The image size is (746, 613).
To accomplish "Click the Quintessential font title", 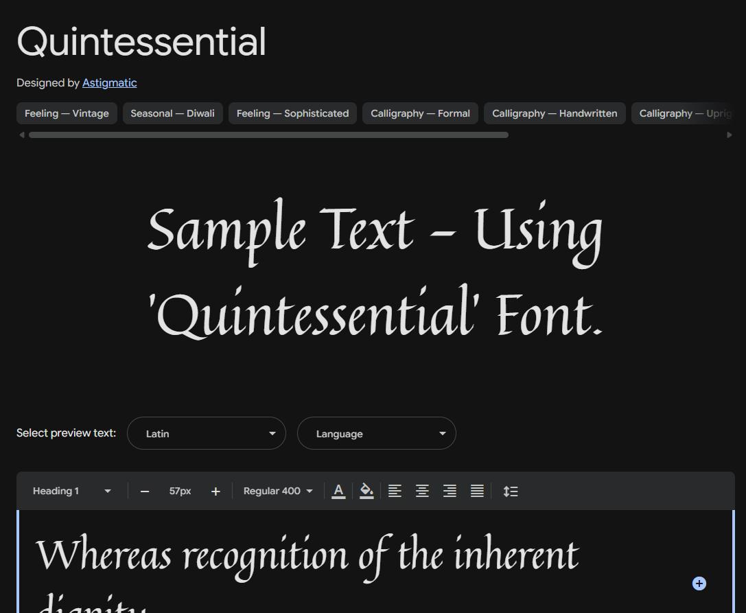I will 141,42.
